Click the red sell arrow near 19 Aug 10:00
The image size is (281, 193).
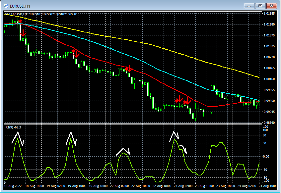click(x=76, y=54)
